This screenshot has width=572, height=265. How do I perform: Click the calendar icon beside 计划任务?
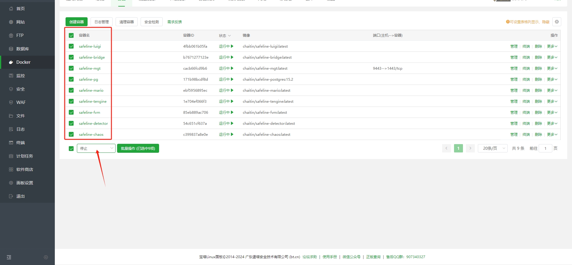point(11,156)
